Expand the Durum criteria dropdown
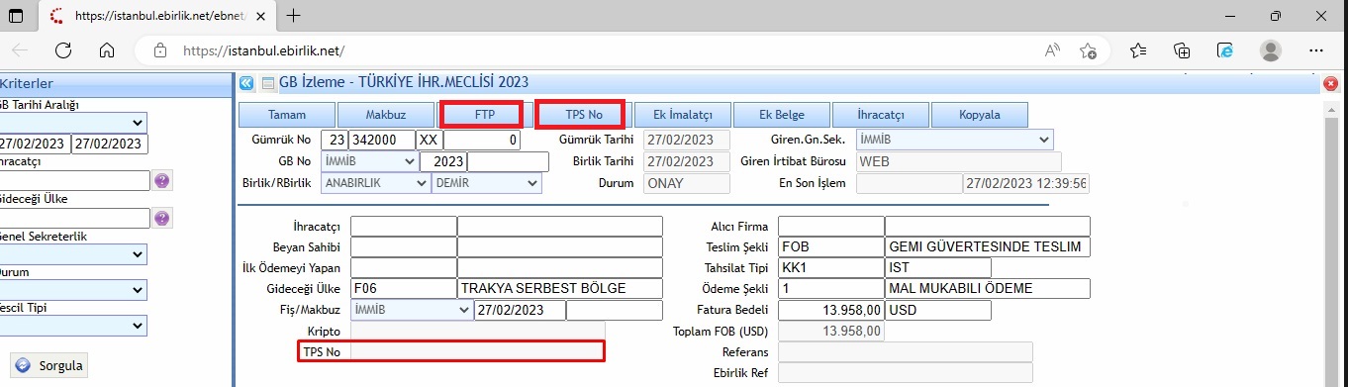The image size is (1348, 387). pyautogui.click(x=73, y=290)
